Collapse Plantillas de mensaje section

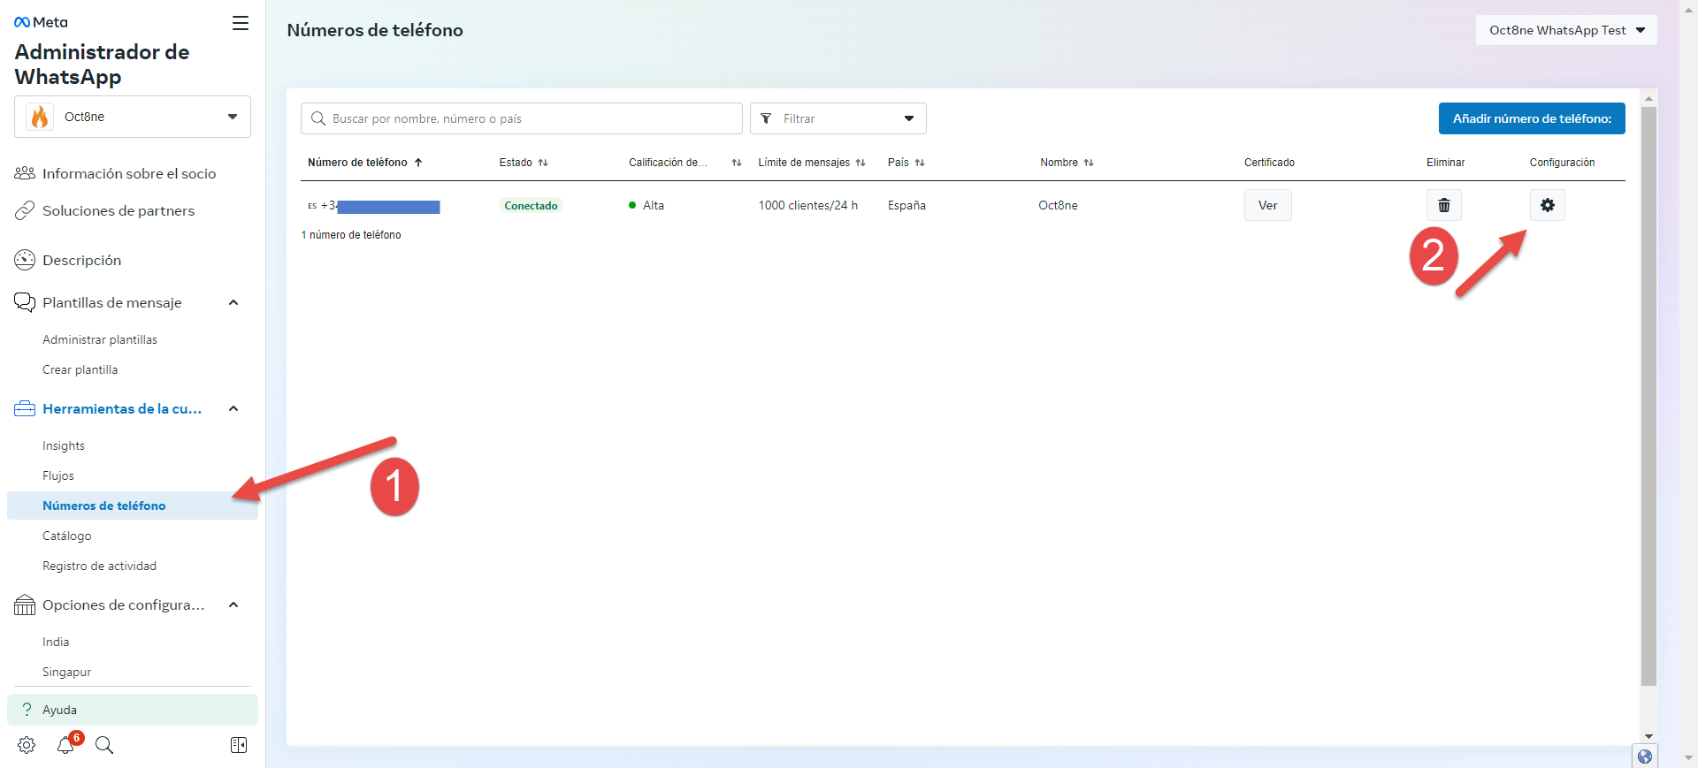pyautogui.click(x=233, y=303)
